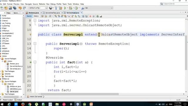Collapse the import block fold at line 8

pyautogui.click(x=35, y=20)
